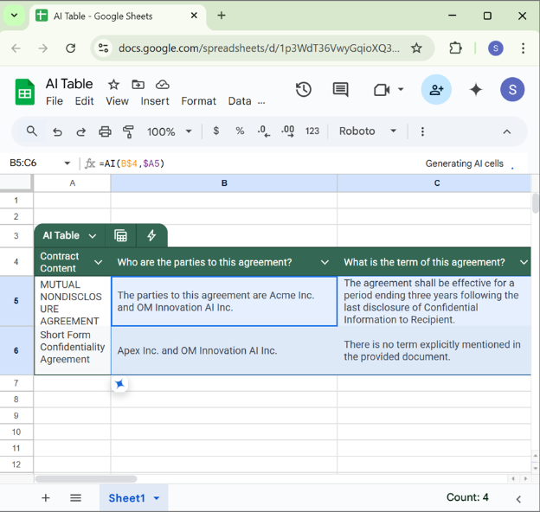Click the undo arrow icon
This screenshot has width=540, height=512.
pyautogui.click(x=57, y=131)
